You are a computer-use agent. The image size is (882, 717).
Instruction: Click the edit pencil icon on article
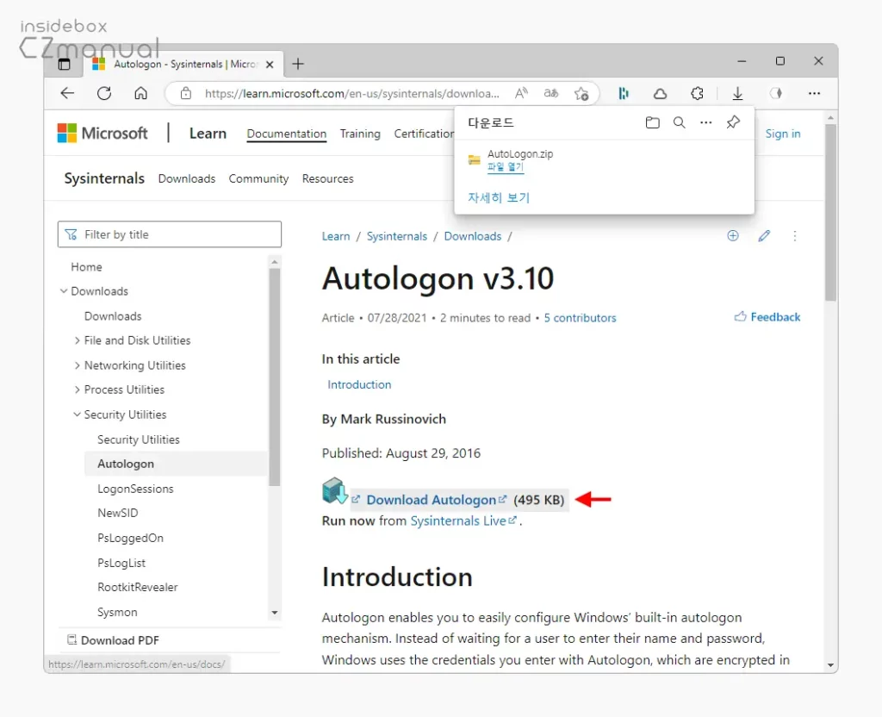(x=764, y=236)
